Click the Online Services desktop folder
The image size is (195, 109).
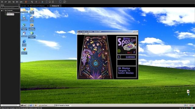pos(32,11)
